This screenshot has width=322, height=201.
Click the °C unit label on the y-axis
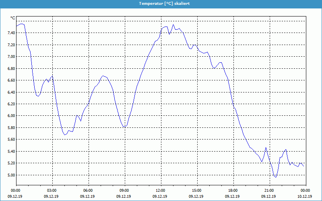(12, 18)
